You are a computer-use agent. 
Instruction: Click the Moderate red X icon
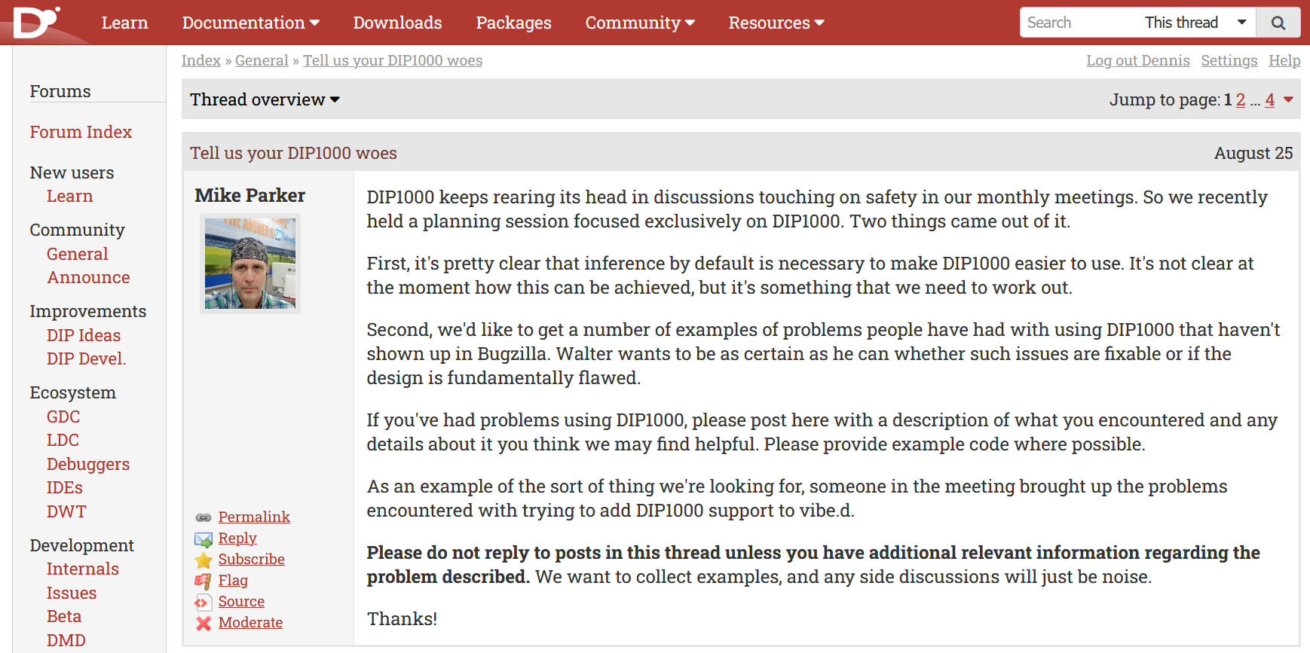(204, 624)
